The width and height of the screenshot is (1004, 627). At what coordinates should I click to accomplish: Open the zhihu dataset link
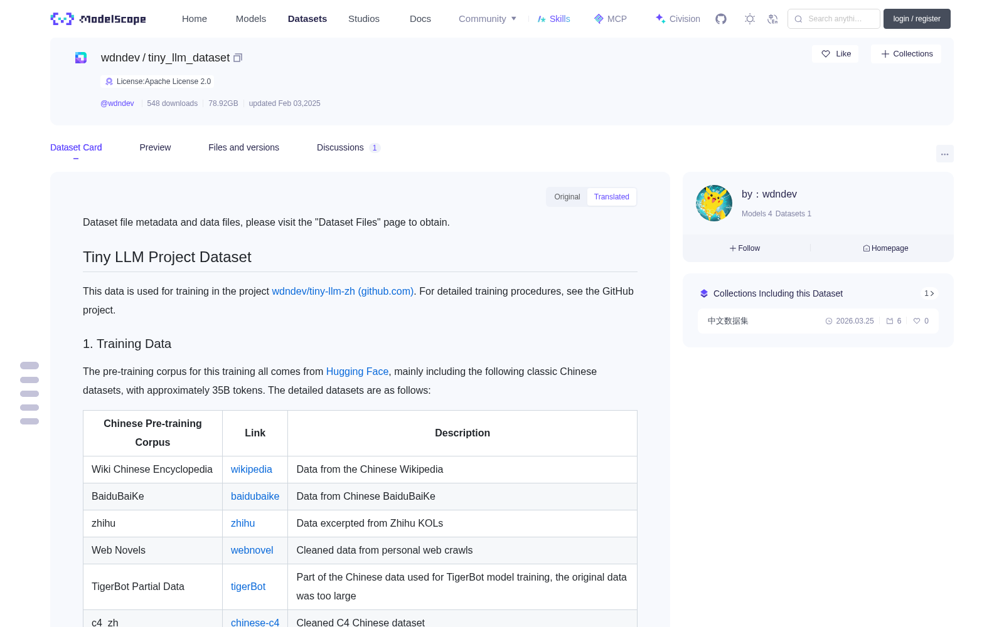click(x=243, y=523)
